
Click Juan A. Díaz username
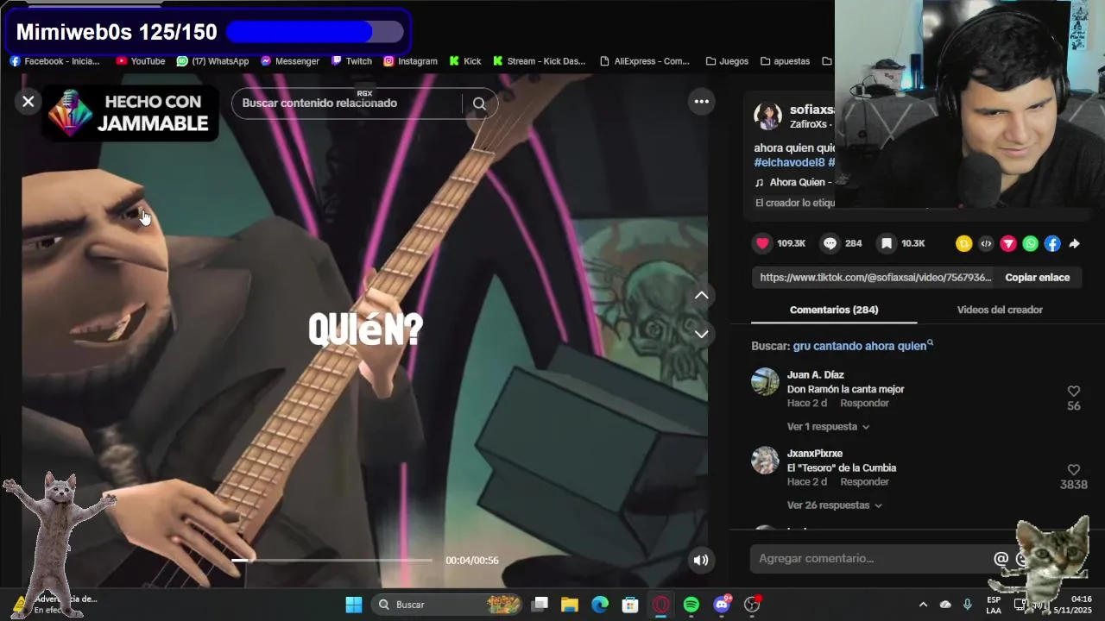(815, 375)
